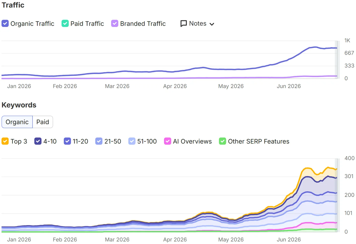Expand the Notes dropdown chevron

pos(212,24)
